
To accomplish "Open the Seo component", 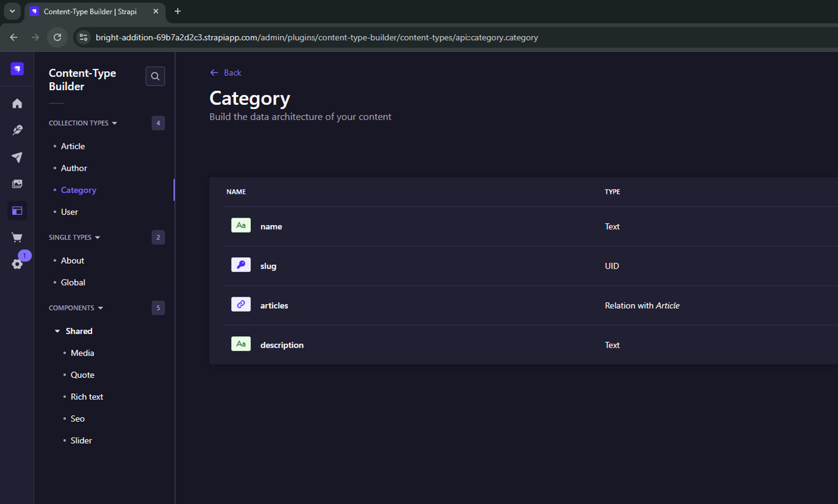I will tap(77, 418).
